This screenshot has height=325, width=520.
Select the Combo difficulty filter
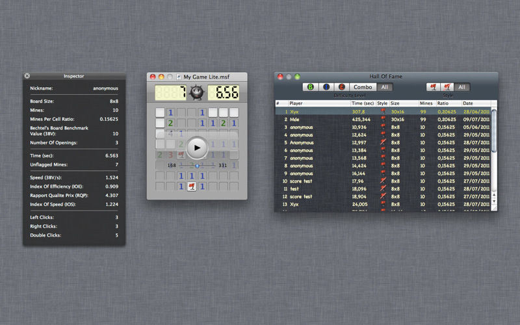point(363,87)
